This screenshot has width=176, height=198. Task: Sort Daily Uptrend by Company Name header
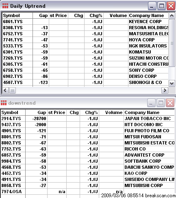148,15
